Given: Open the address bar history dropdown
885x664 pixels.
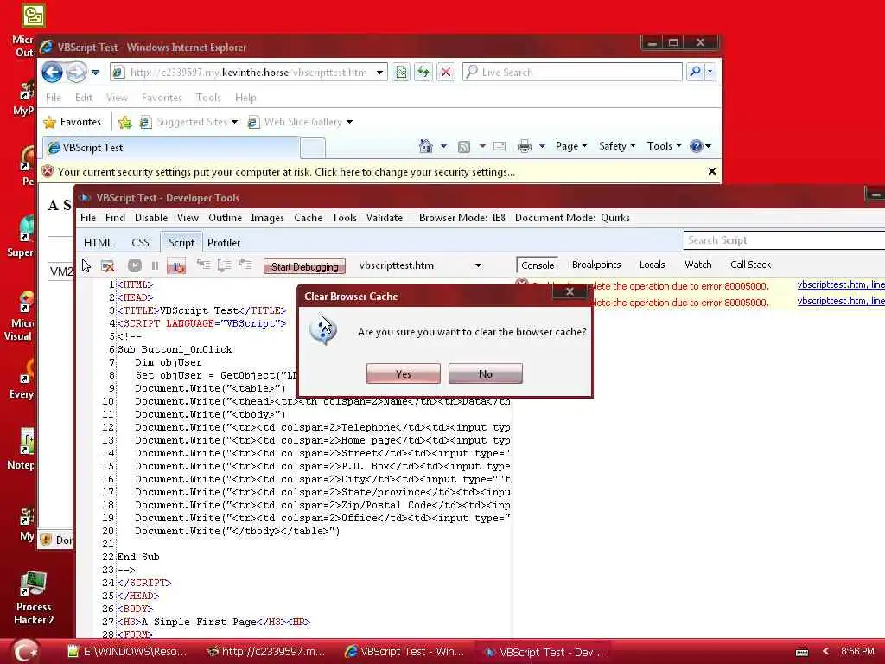Looking at the screenshot, I should pos(380,73).
